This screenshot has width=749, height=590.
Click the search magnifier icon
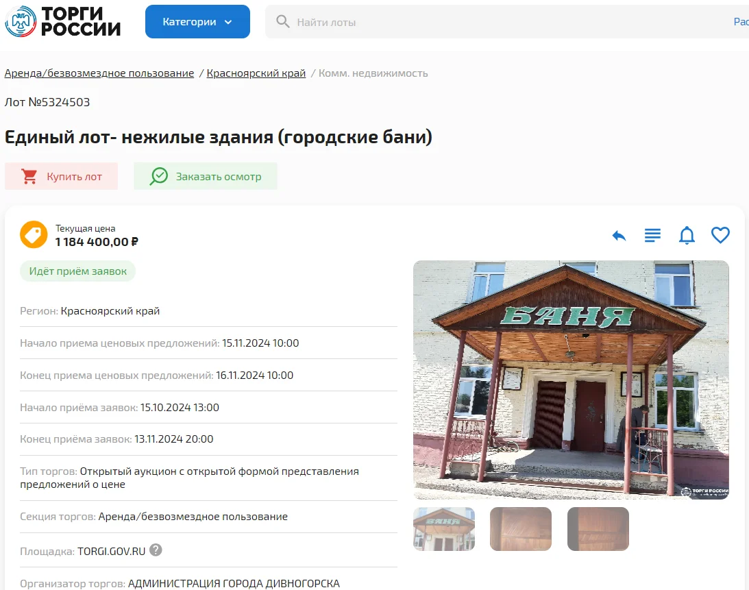coord(282,21)
